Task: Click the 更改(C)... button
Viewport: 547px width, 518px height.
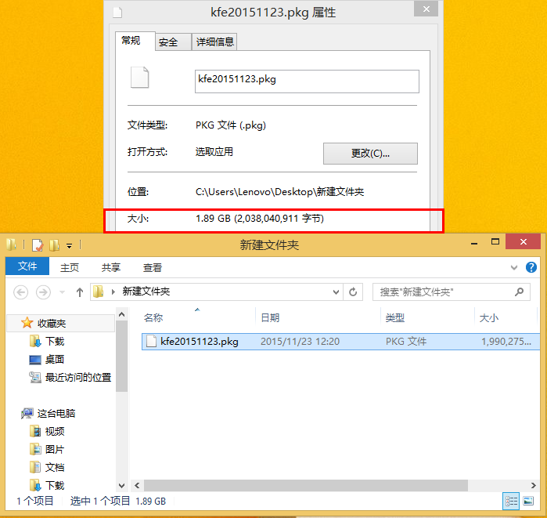Action: (x=370, y=154)
